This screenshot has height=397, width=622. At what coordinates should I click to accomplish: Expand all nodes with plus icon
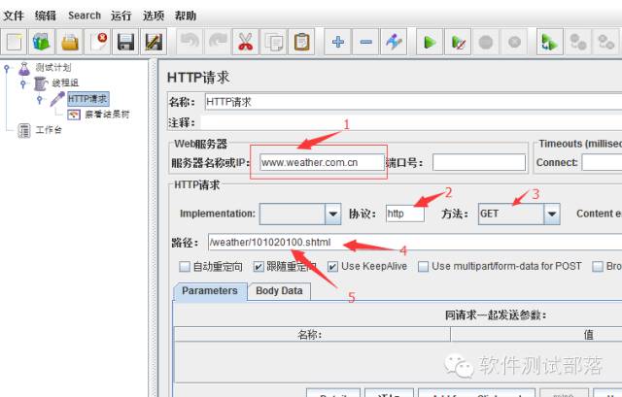click(x=337, y=42)
